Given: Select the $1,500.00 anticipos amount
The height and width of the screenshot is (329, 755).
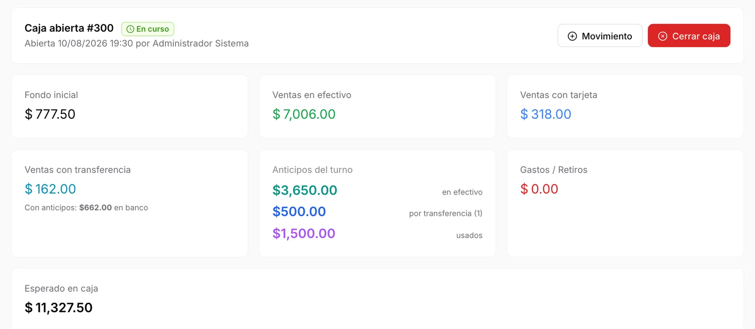Looking at the screenshot, I should (304, 233).
